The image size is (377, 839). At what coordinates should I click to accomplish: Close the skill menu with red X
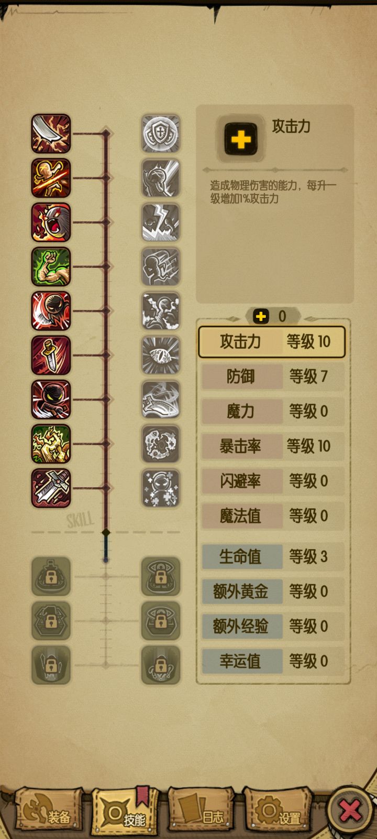350,811
